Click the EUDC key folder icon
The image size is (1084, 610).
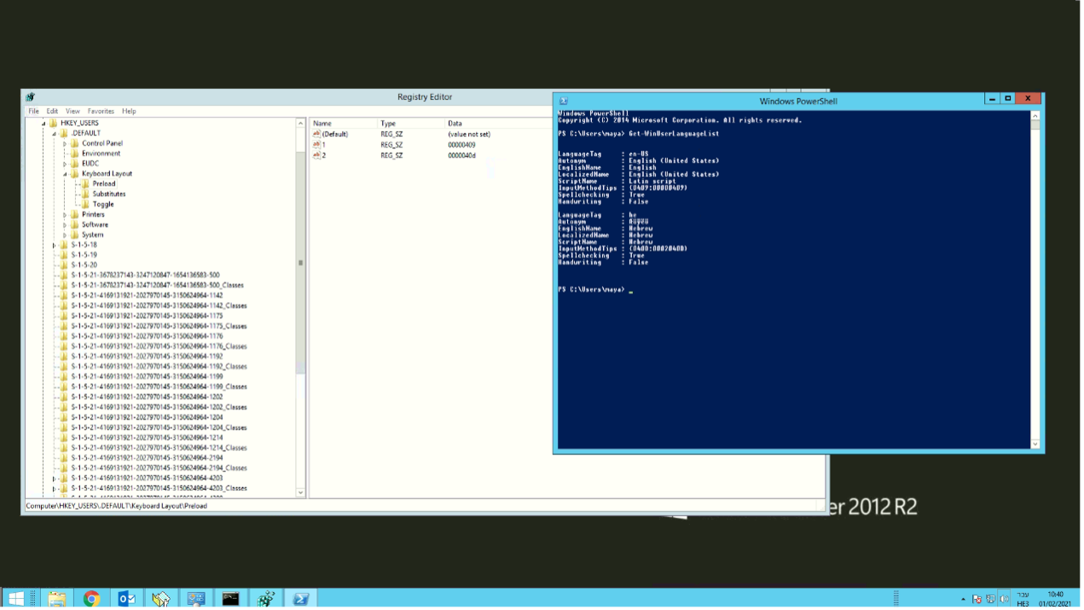pyautogui.click(x=75, y=164)
